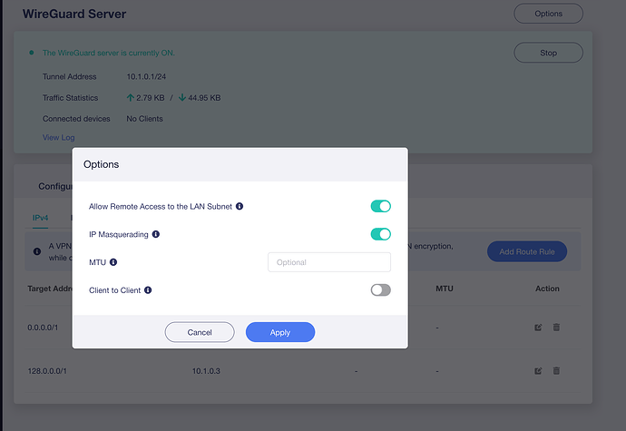This screenshot has height=431, width=626.
Task: Click info icon beside Client to Client
Action: [148, 290]
